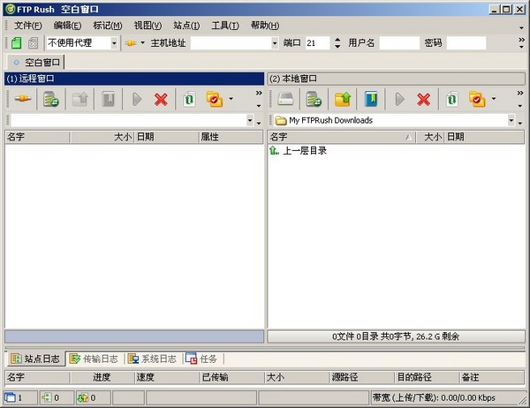Open the 文件(F) menu
530x408 pixels.
click(27, 25)
